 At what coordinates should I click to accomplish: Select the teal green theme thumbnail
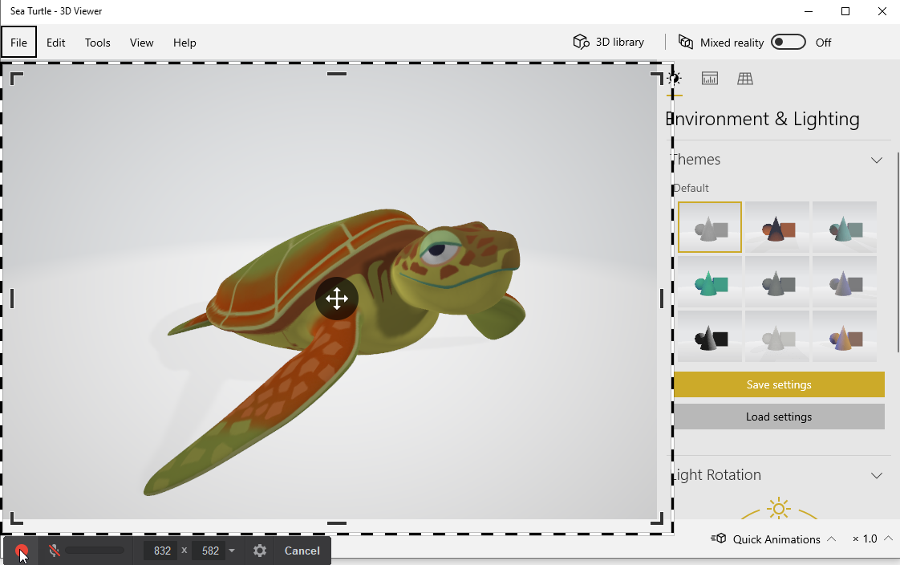pyautogui.click(x=709, y=282)
